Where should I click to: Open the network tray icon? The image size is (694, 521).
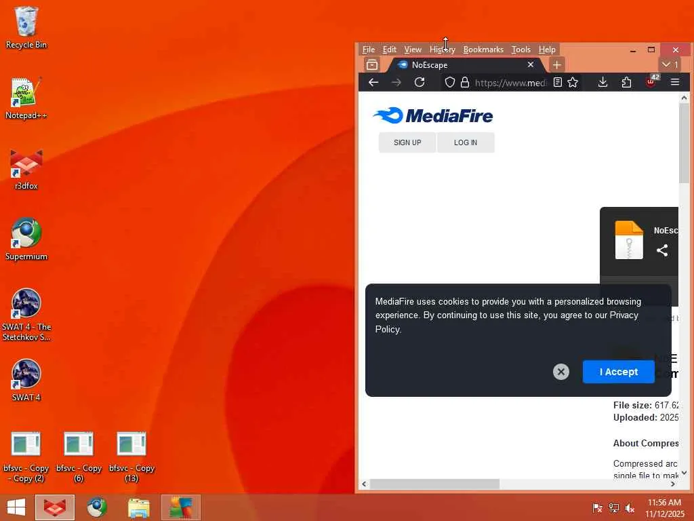click(x=613, y=507)
